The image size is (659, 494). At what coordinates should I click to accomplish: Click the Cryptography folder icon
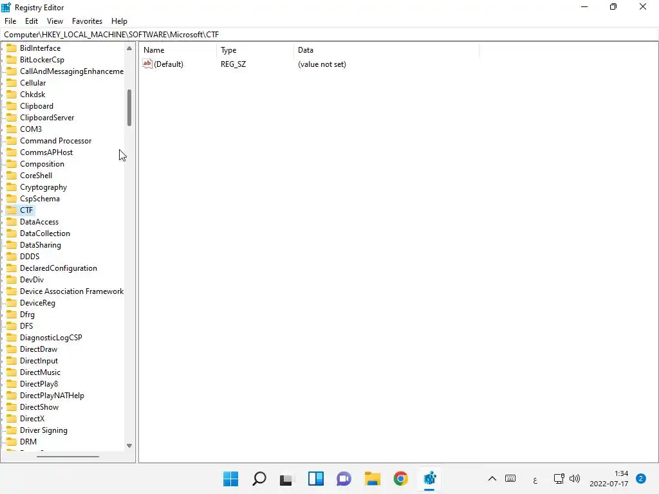click(x=12, y=187)
